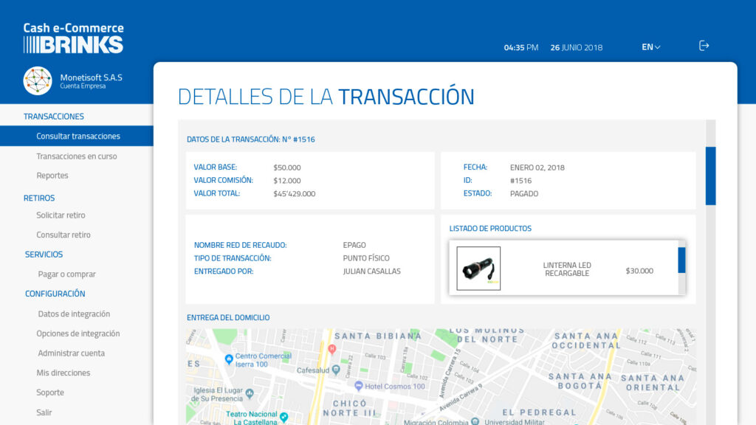The width and height of the screenshot is (756, 425).
Task: Open Datos de integración settings
Action: point(74,314)
